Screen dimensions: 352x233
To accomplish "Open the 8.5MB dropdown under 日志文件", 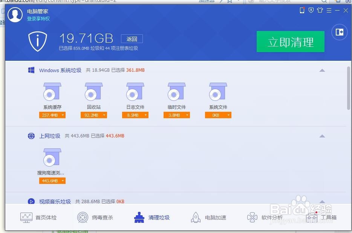I will (x=135, y=115).
